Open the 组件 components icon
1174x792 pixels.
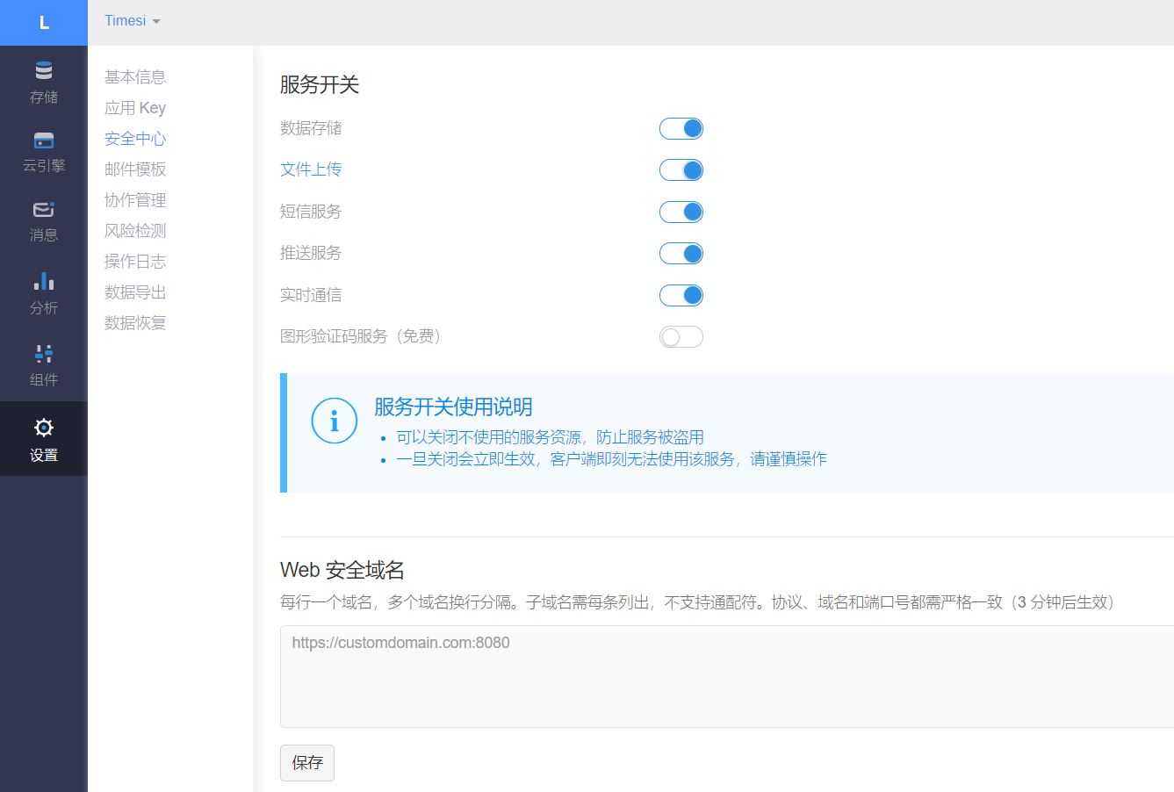(43, 353)
